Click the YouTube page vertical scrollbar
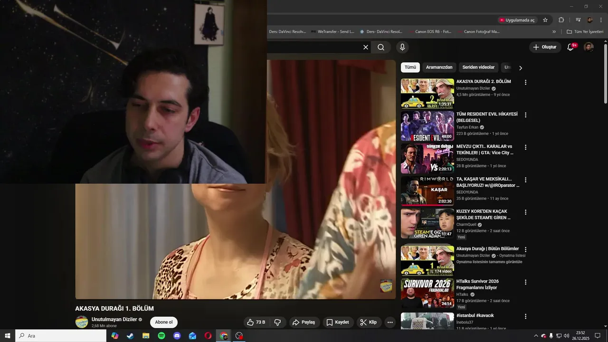Viewport: 608px width, 342px height. click(x=605, y=74)
